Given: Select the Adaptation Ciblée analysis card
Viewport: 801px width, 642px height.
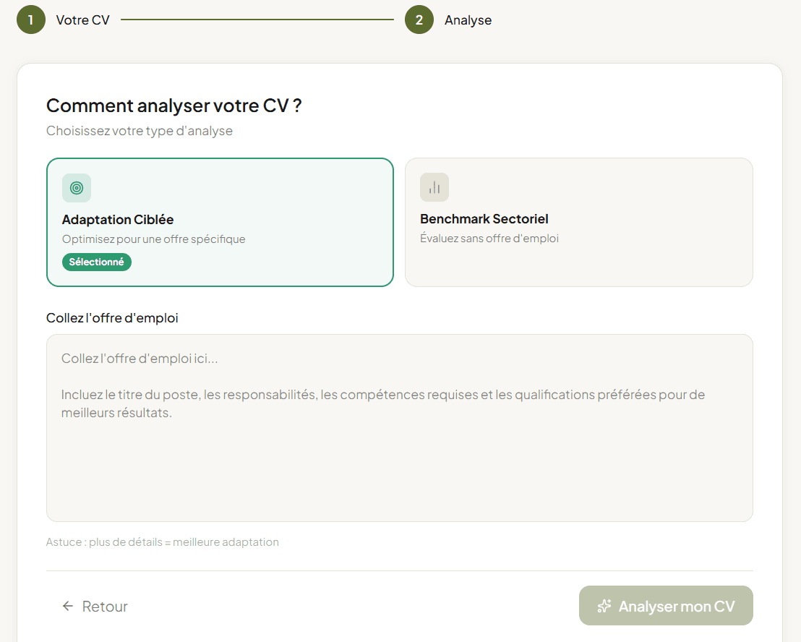Looking at the screenshot, I should [220, 222].
